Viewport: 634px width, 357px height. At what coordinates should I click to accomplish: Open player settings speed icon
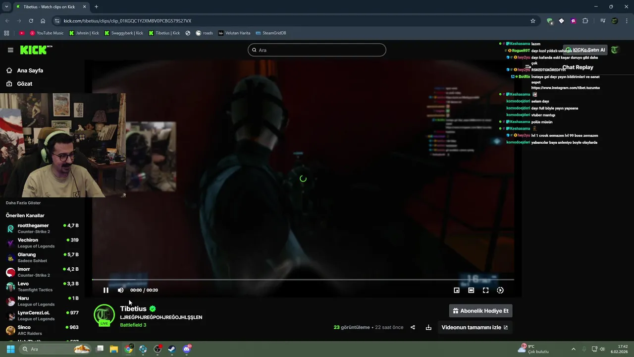[x=500, y=290]
